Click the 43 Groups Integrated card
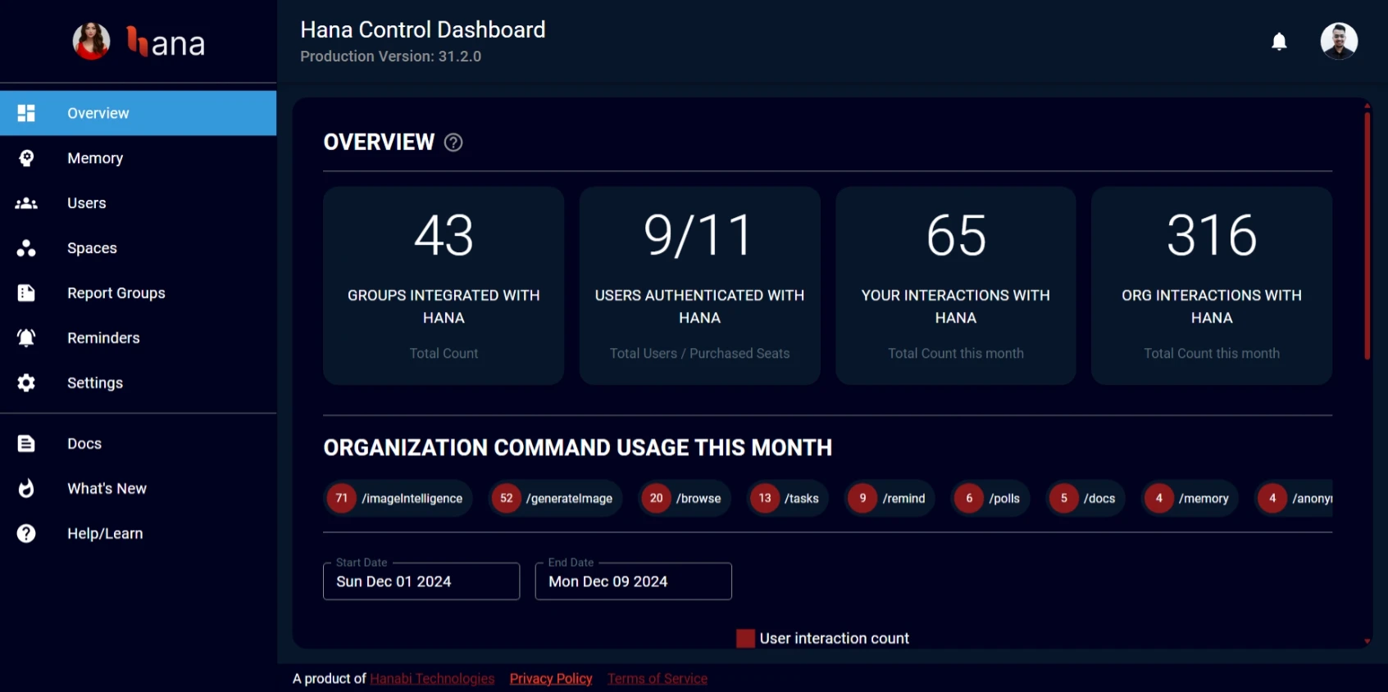The image size is (1388, 692). [444, 286]
